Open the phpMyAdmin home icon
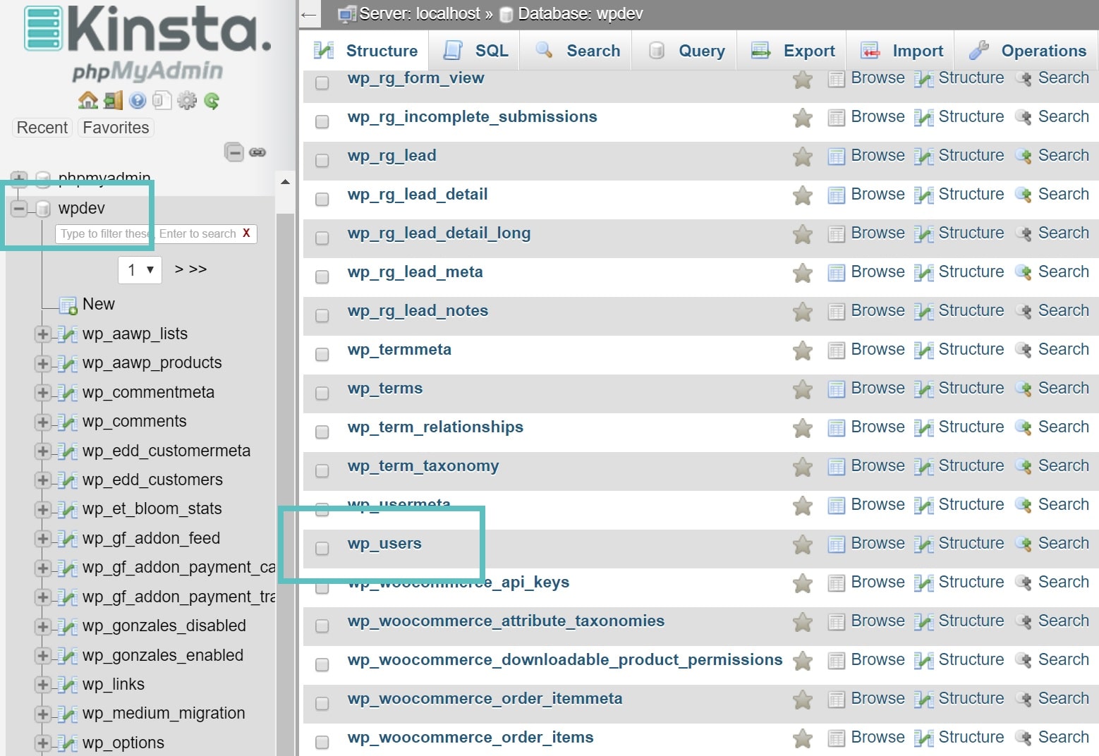 [x=88, y=100]
